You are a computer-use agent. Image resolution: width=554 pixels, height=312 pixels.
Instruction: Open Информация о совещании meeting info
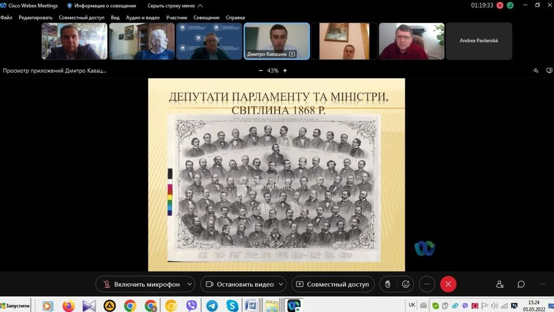101,5
